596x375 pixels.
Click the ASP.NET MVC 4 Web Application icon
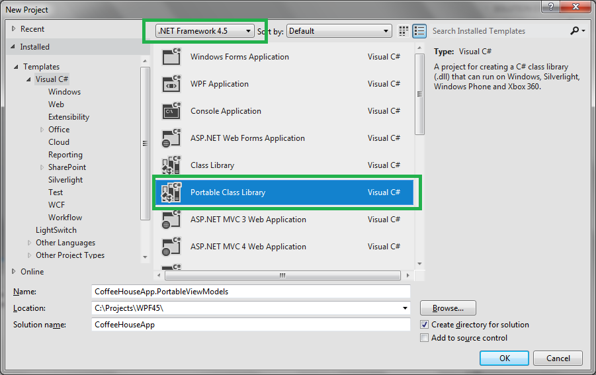point(171,247)
